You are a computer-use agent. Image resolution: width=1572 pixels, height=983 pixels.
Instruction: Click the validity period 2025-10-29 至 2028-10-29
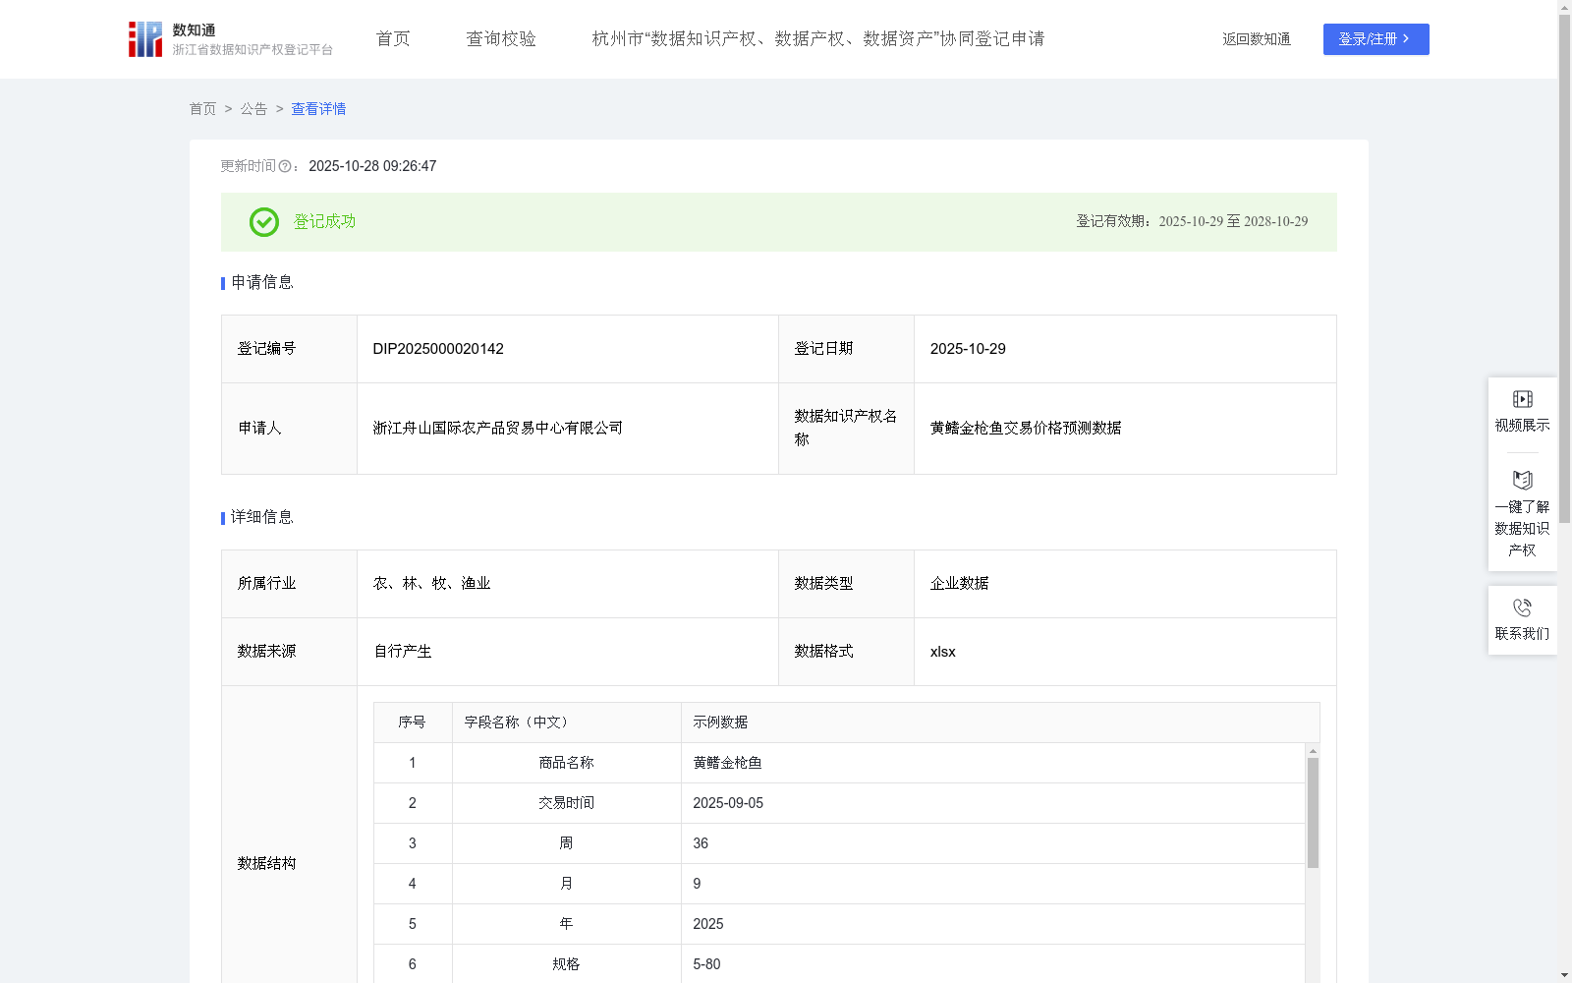pyautogui.click(x=1233, y=222)
